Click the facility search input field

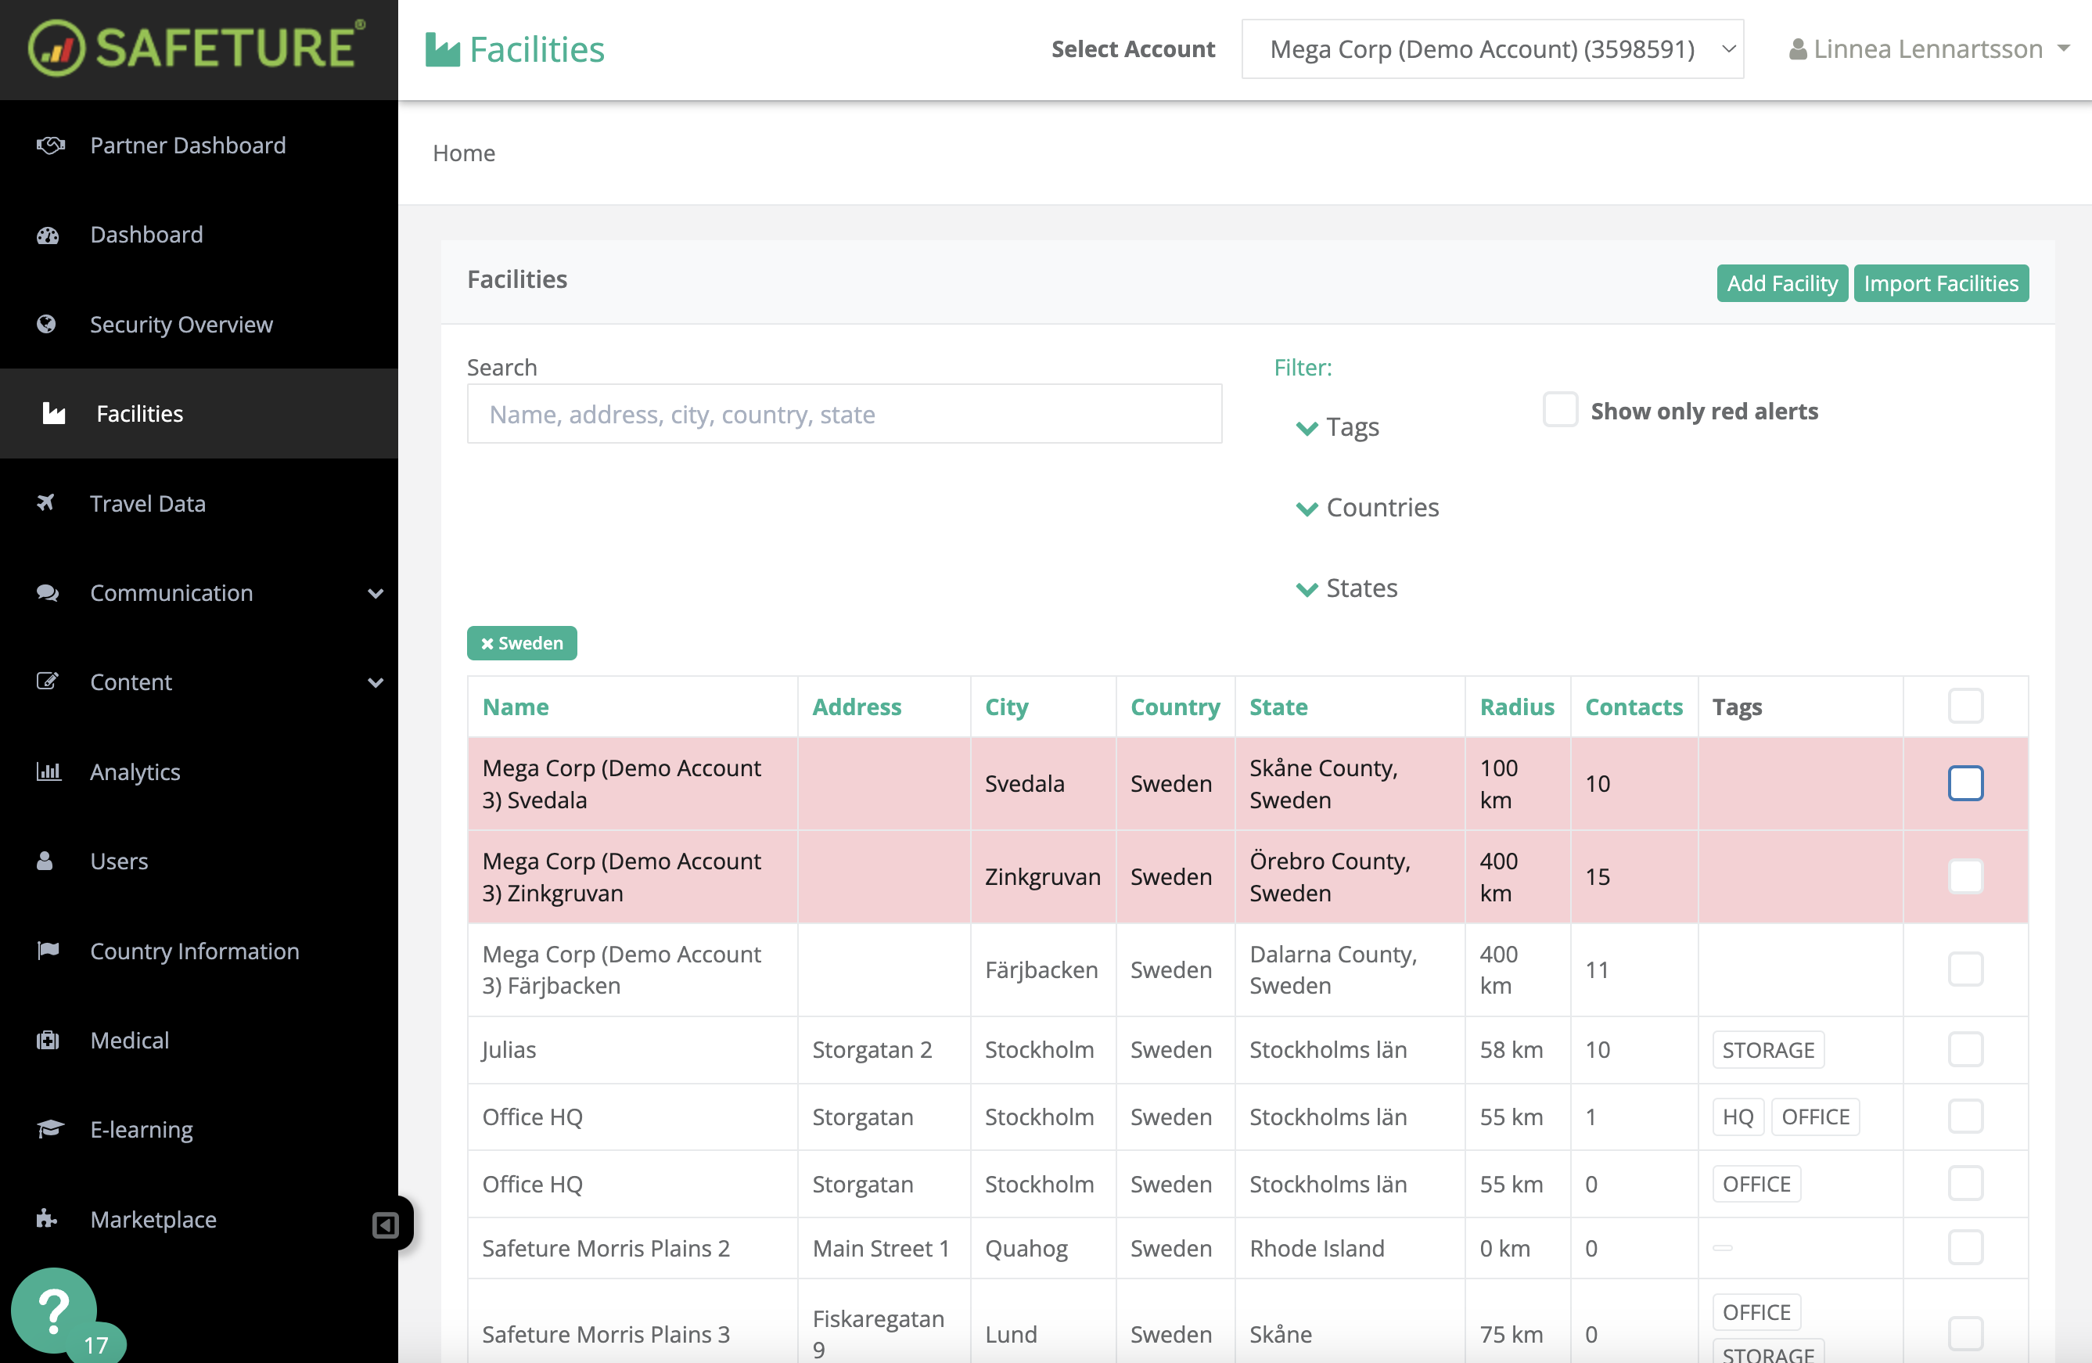pos(844,414)
